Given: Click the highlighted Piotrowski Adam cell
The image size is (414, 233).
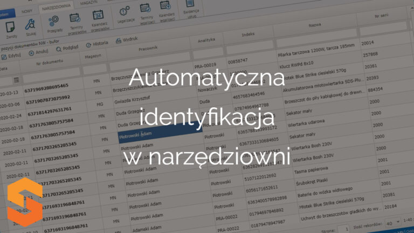Looking at the screenshot, I should [x=160, y=133].
